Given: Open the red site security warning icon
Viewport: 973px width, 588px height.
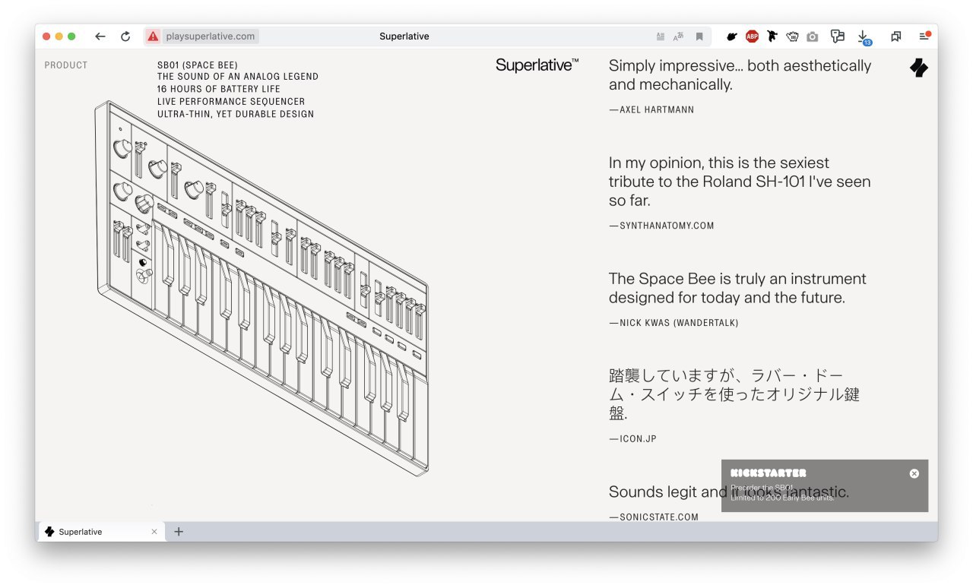Looking at the screenshot, I should 153,36.
